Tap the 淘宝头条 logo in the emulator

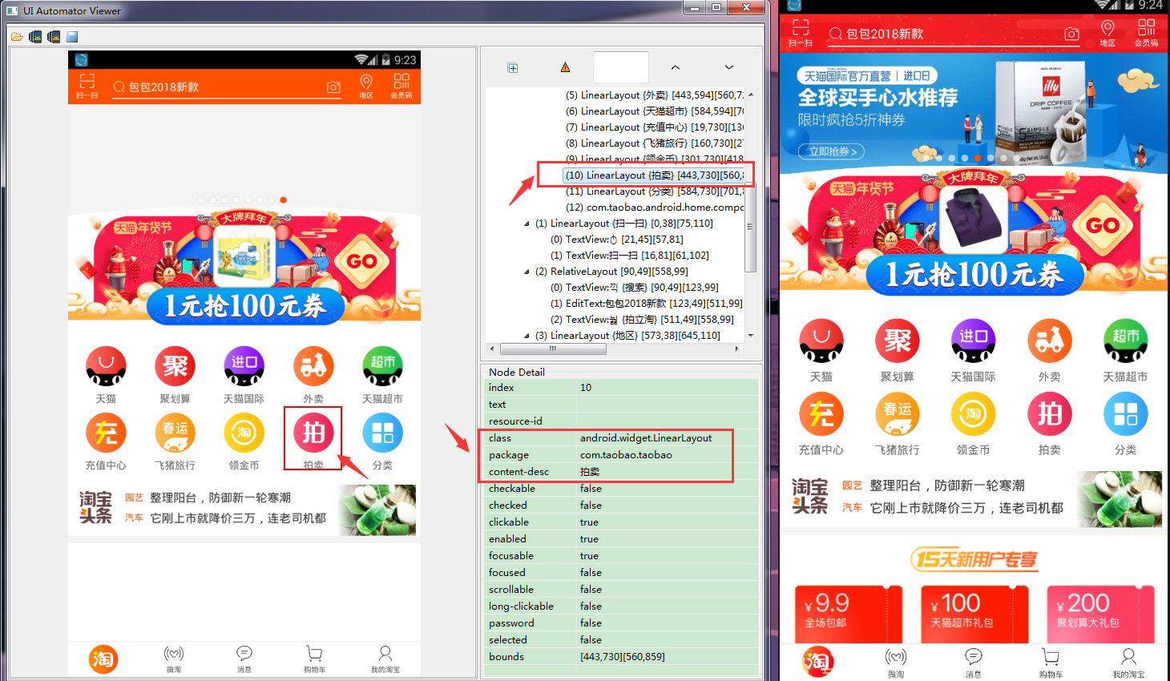(x=809, y=496)
